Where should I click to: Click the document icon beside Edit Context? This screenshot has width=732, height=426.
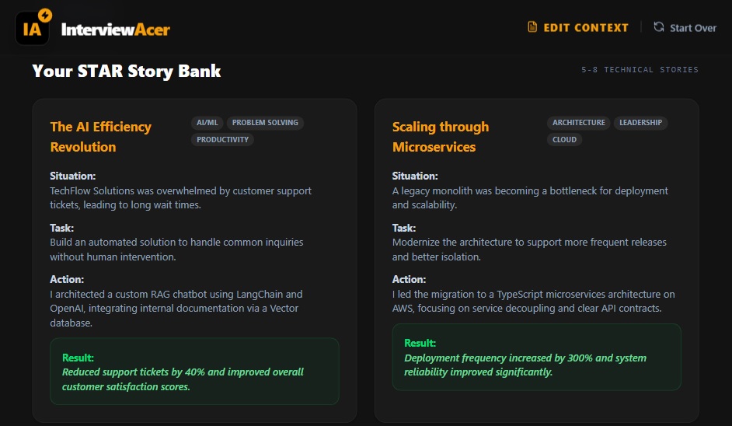point(532,27)
